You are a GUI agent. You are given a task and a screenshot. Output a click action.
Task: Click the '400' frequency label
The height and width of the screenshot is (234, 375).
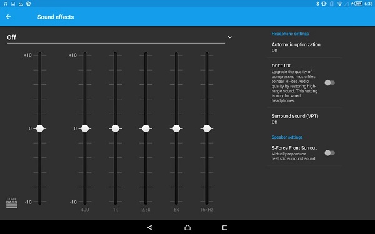(85, 210)
